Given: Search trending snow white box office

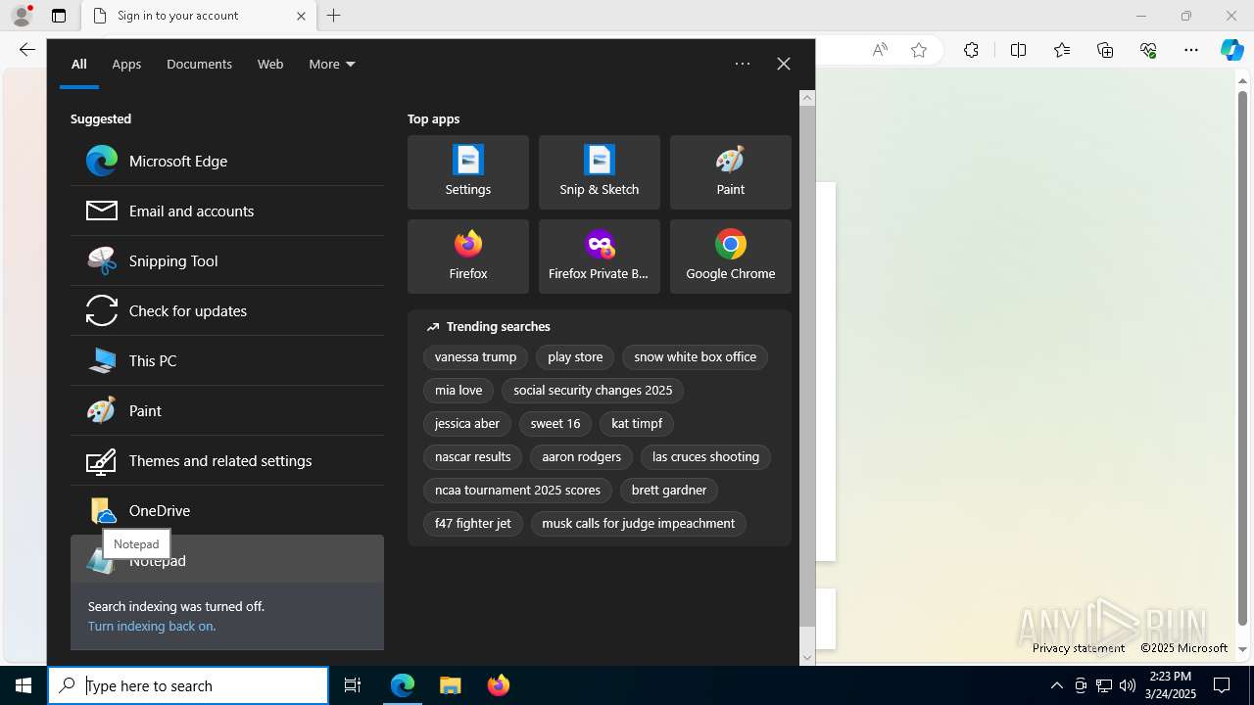Looking at the screenshot, I should pyautogui.click(x=695, y=357).
